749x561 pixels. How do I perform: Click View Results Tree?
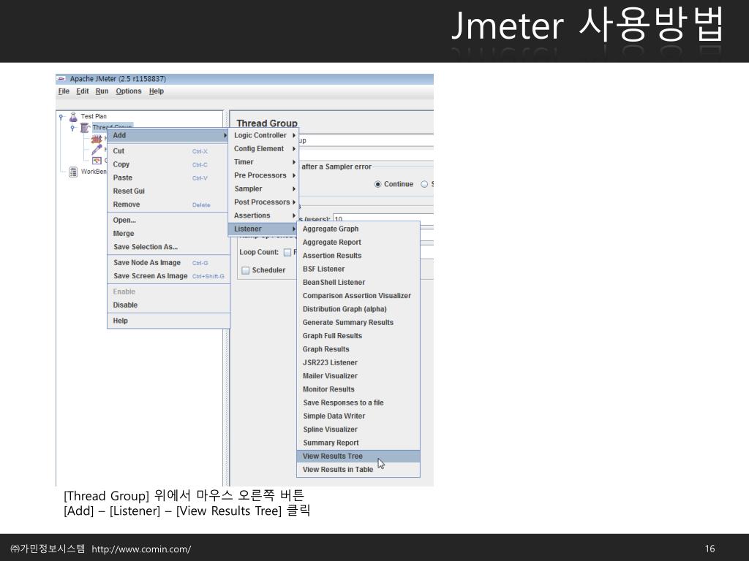[358, 456]
